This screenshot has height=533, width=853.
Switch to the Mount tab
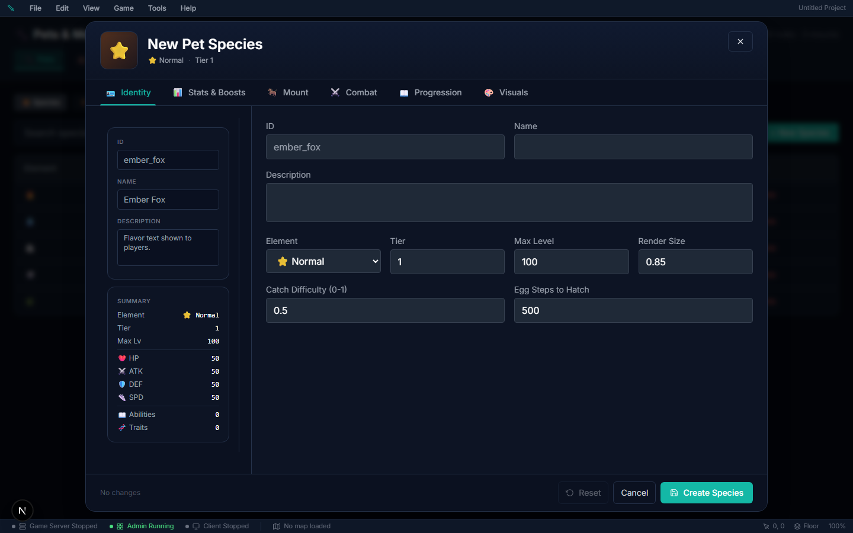[288, 92]
